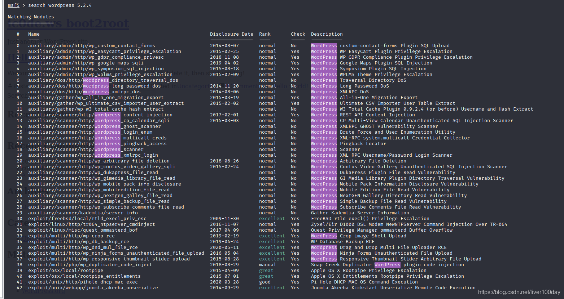Select module wp_easycart_privilege_escalation name
This screenshot has width=564, height=299.
coord(105,52)
